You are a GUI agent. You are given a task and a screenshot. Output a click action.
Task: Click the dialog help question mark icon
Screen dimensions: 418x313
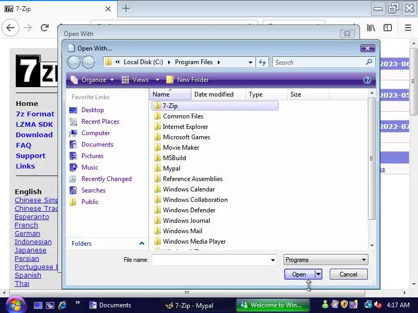tap(367, 80)
